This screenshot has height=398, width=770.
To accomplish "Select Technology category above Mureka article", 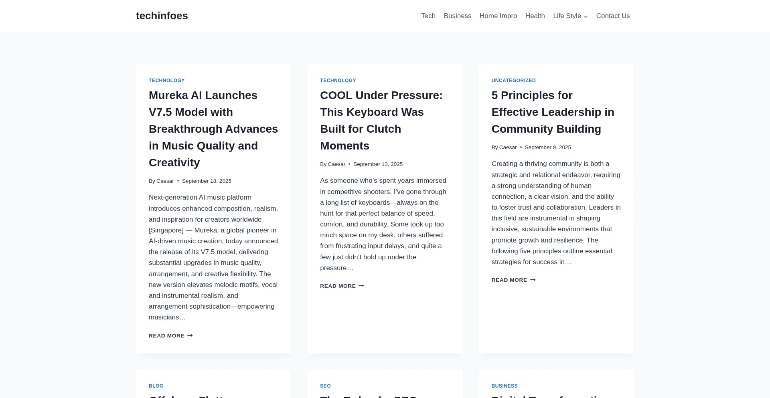I will (166, 81).
